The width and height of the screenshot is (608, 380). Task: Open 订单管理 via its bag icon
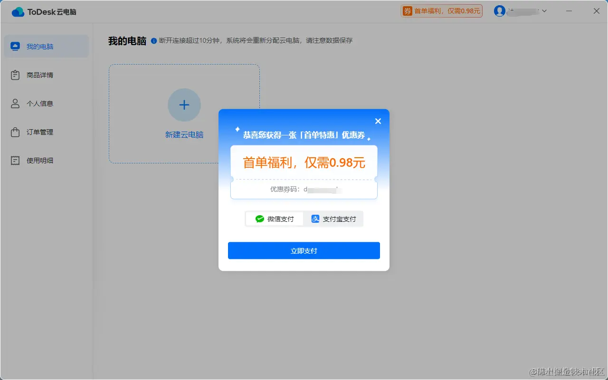point(14,132)
